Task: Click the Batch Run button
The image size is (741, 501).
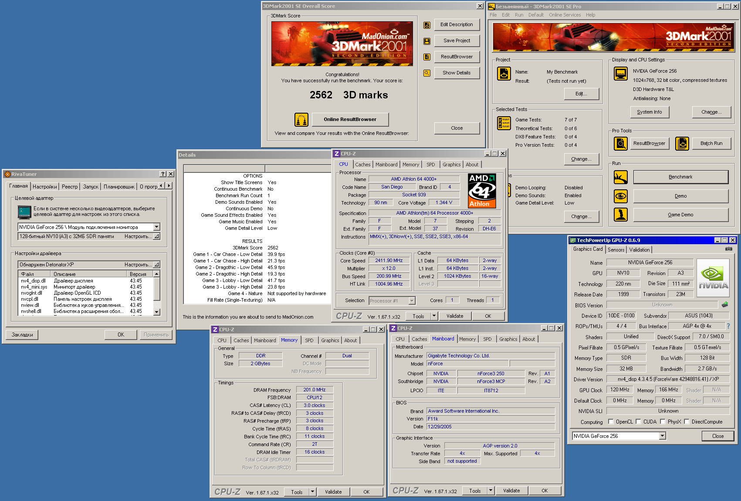Action: [711, 143]
